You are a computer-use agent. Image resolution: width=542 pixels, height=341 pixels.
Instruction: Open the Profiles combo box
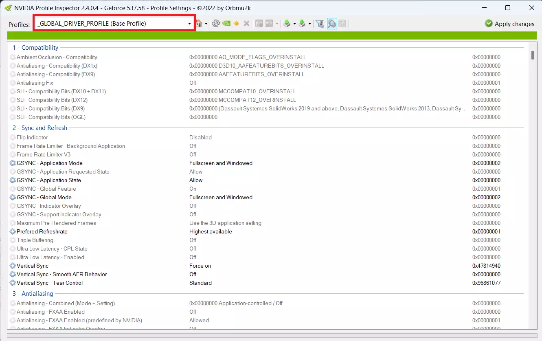point(114,24)
